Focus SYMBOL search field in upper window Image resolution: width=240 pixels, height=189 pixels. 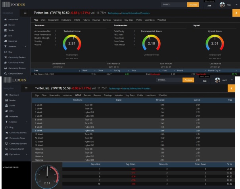(x=174, y=5)
